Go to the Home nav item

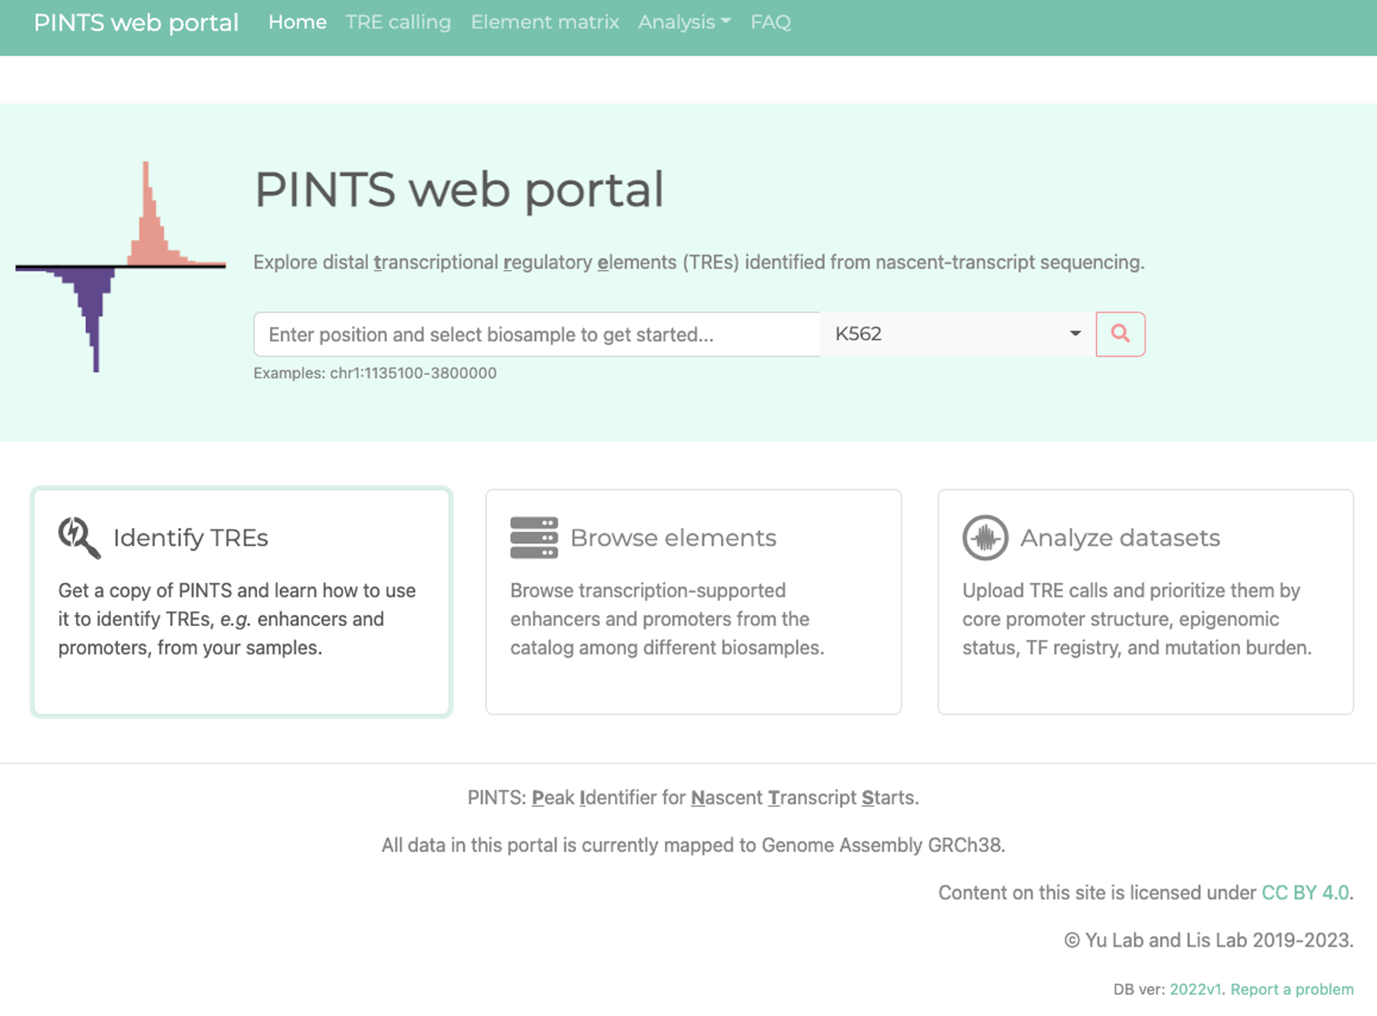pyautogui.click(x=297, y=22)
